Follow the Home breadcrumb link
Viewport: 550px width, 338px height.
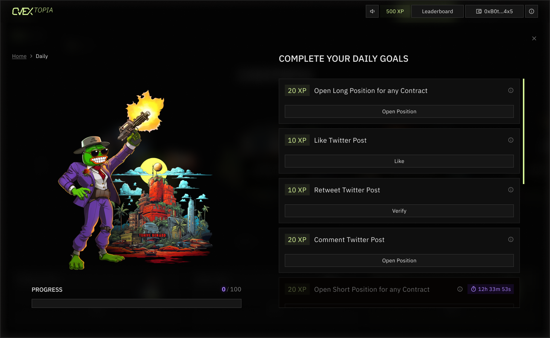tap(19, 56)
